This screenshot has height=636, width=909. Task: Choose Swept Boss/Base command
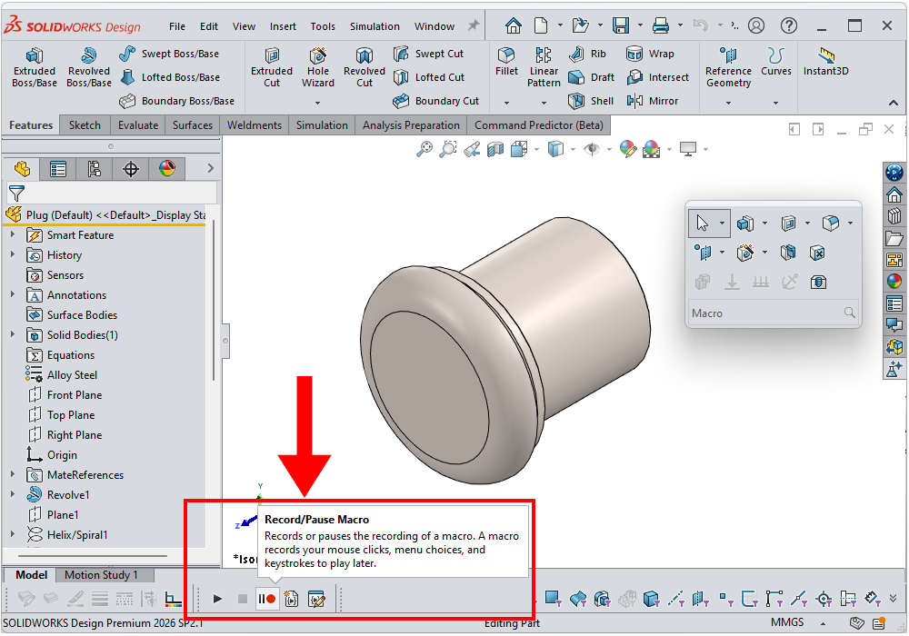pyautogui.click(x=169, y=54)
